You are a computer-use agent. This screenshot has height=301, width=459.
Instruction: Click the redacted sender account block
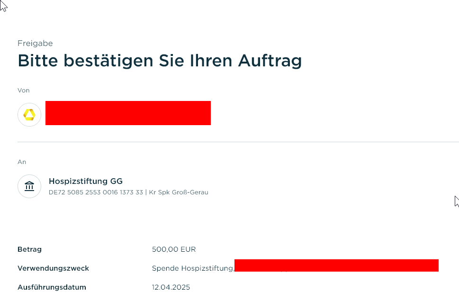128,113
